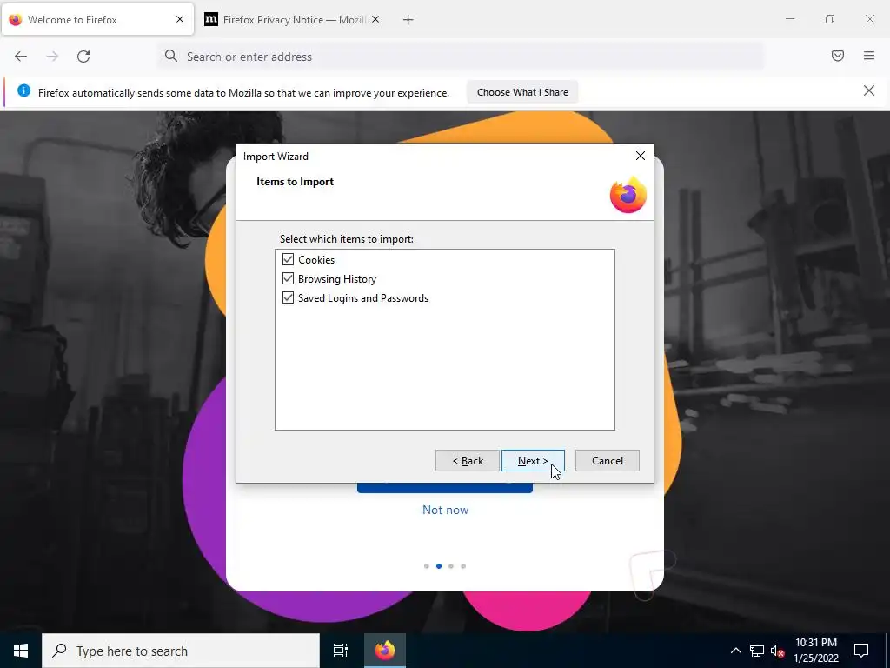Image resolution: width=890 pixels, height=668 pixels.
Task: Select the first onboarding step dot
Action: click(x=426, y=566)
